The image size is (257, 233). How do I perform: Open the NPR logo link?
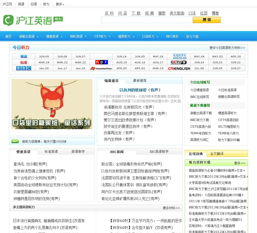[x=102, y=62]
